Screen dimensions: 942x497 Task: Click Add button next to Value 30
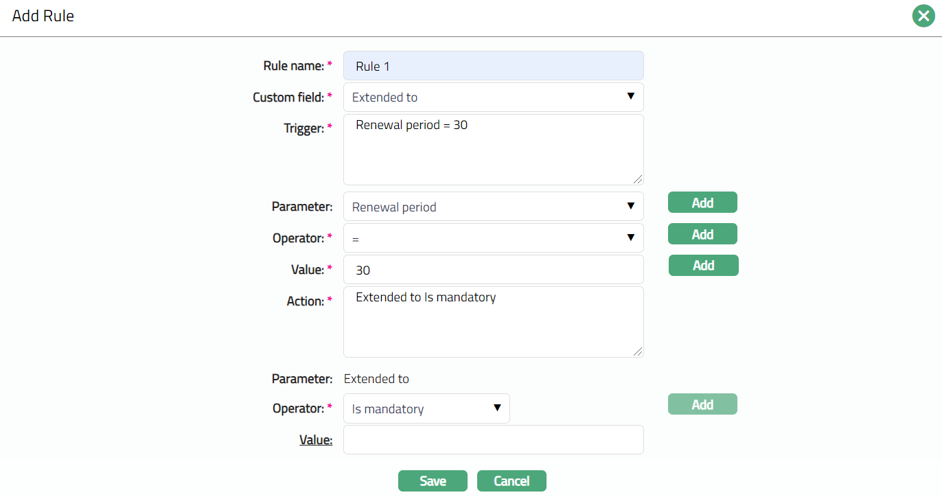703,266
